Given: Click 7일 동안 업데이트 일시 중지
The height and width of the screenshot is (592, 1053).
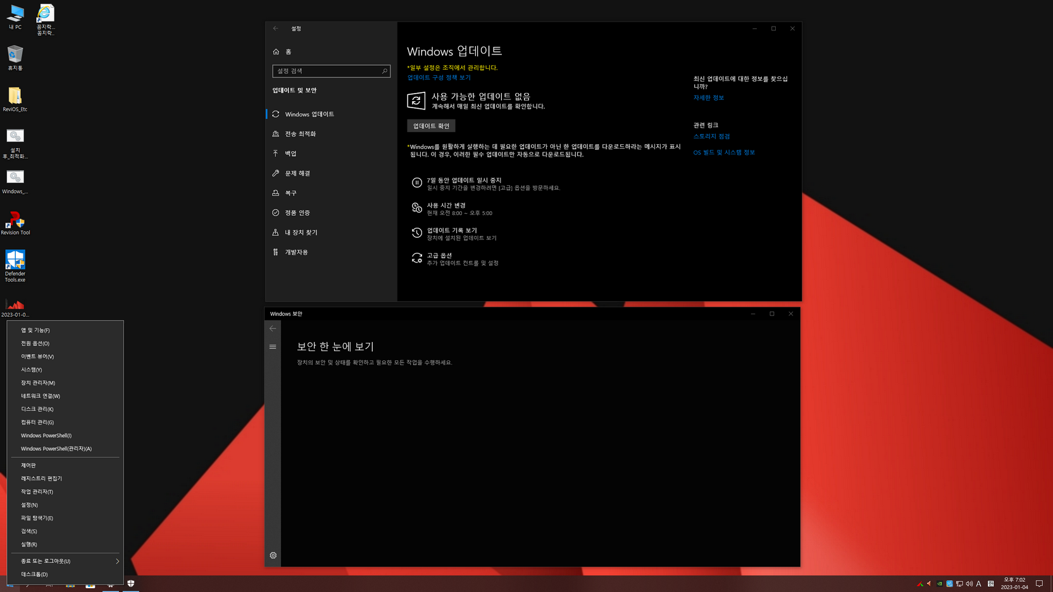Looking at the screenshot, I should tap(485, 183).
